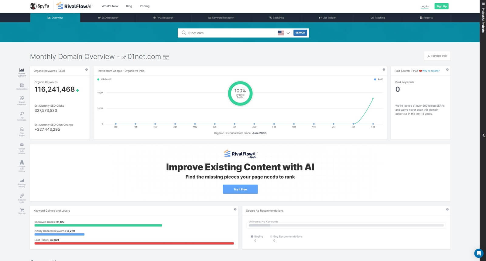Toggle the PAID legend series
This screenshot has height=261, width=486.
pos(378,79)
